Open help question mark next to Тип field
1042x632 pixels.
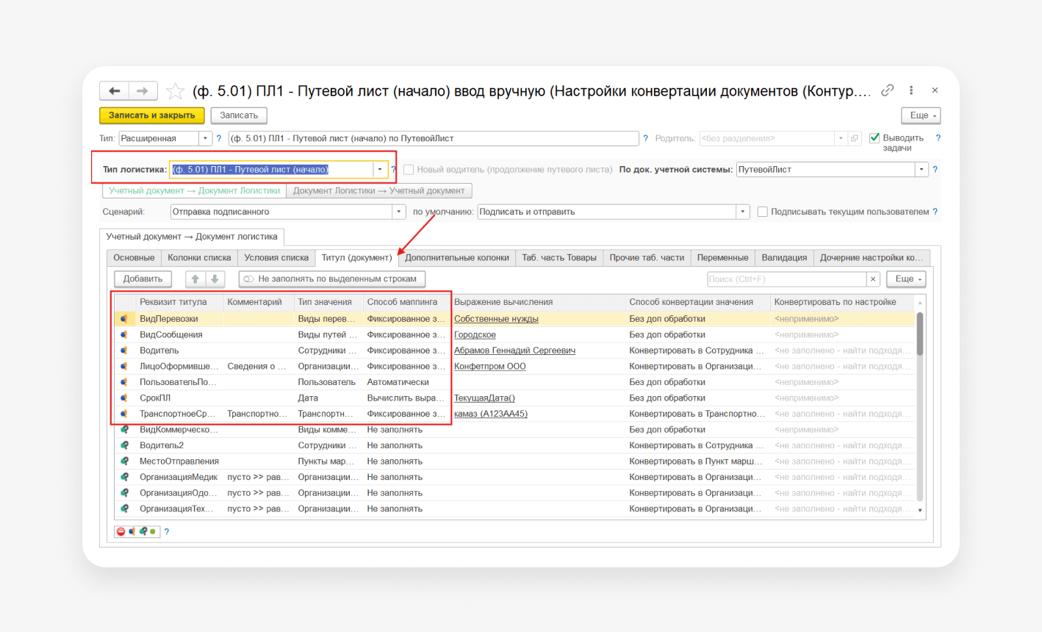[219, 138]
